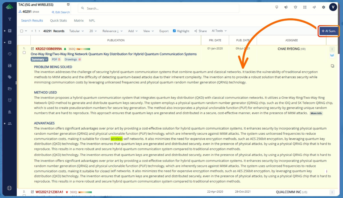The height and width of the screenshot is (198, 343).
Task: Open the notifications bell in the header
Action: (295, 7)
